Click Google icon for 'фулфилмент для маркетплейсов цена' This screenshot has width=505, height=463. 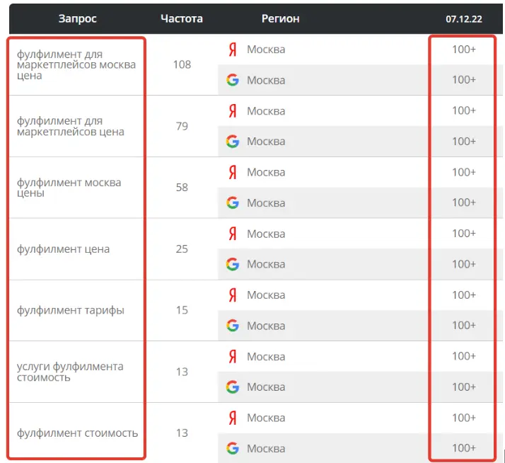click(x=232, y=142)
